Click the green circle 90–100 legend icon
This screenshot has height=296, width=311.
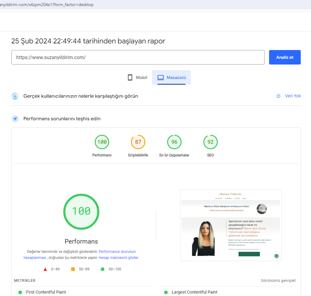103,269
